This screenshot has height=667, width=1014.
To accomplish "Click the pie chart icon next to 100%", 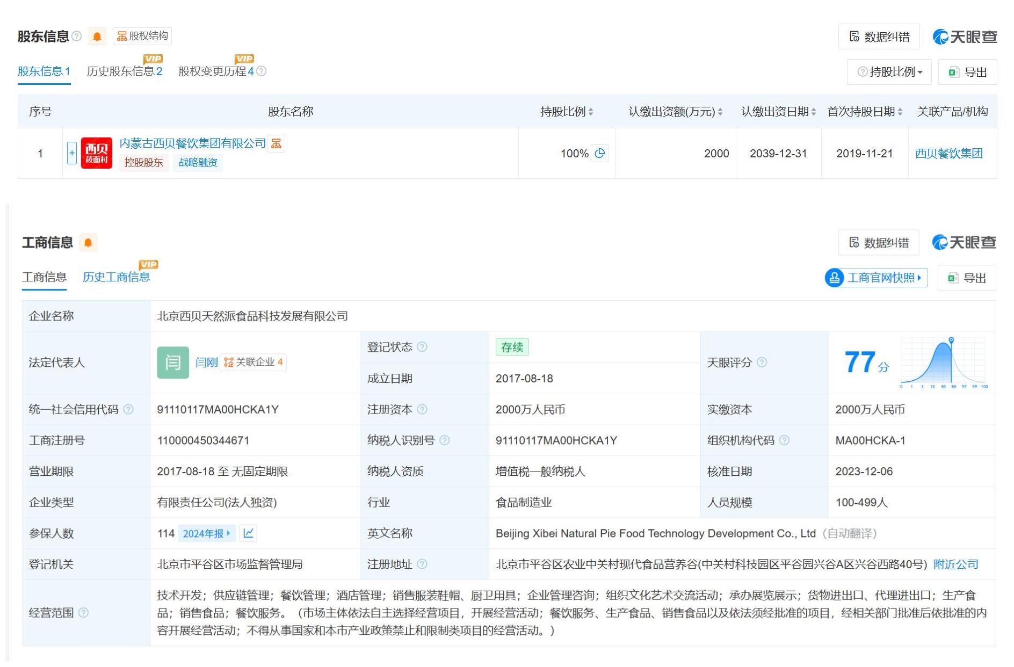I will tap(600, 153).
